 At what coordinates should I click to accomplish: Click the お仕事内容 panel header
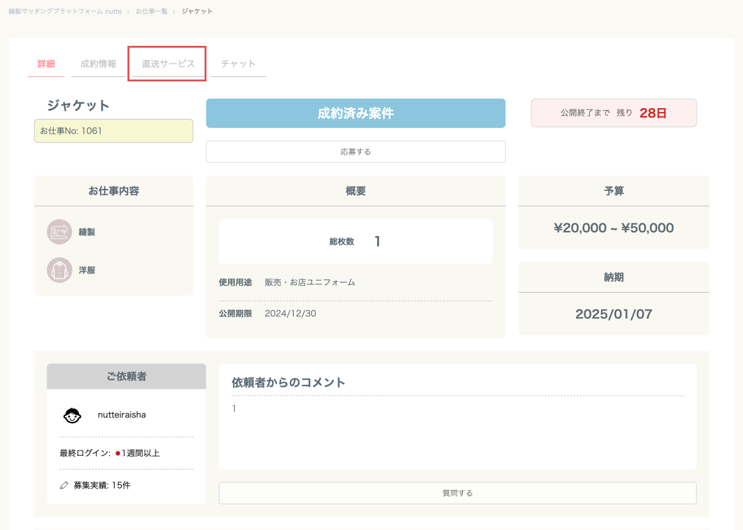pyautogui.click(x=113, y=191)
